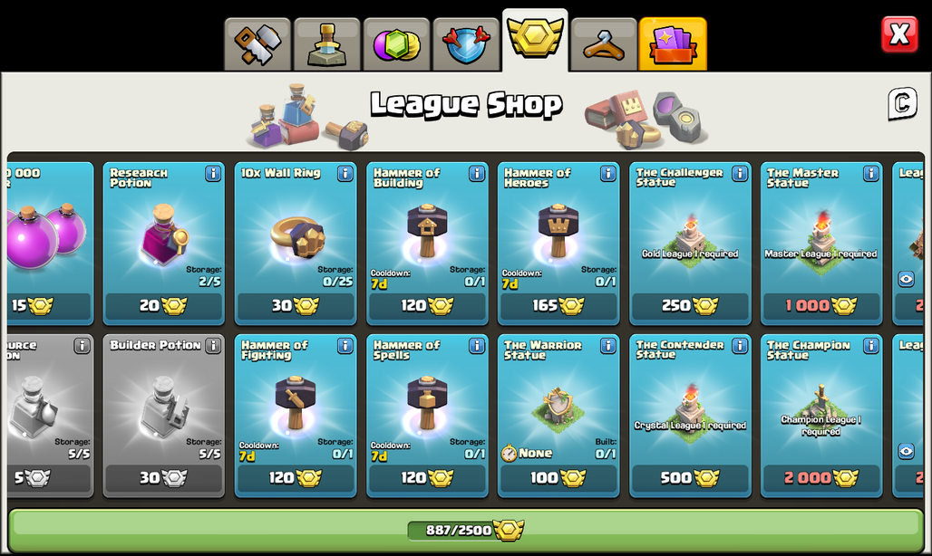Buy The Warrior Statue for 100 medals
This screenshot has width=932, height=556.
tap(558, 478)
